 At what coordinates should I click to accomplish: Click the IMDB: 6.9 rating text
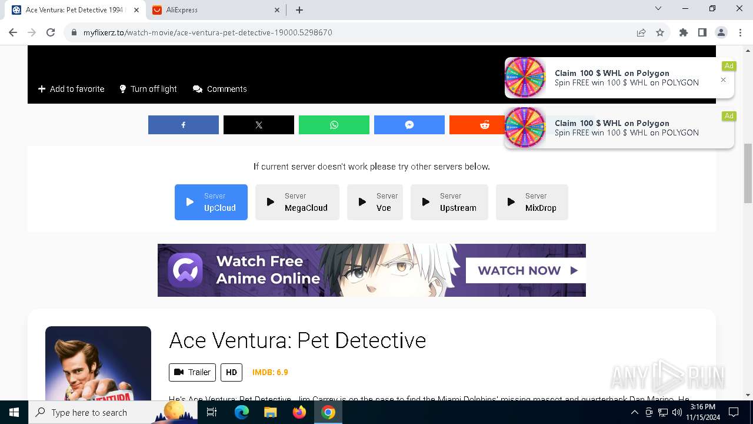[270, 372]
